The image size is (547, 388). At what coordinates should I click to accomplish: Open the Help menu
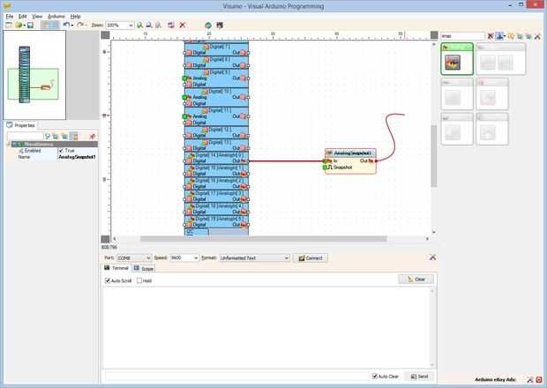click(75, 17)
